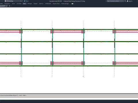The width and height of the screenshot is (138, 103).
Task: Click the Share button
Action: coord(26,1)
